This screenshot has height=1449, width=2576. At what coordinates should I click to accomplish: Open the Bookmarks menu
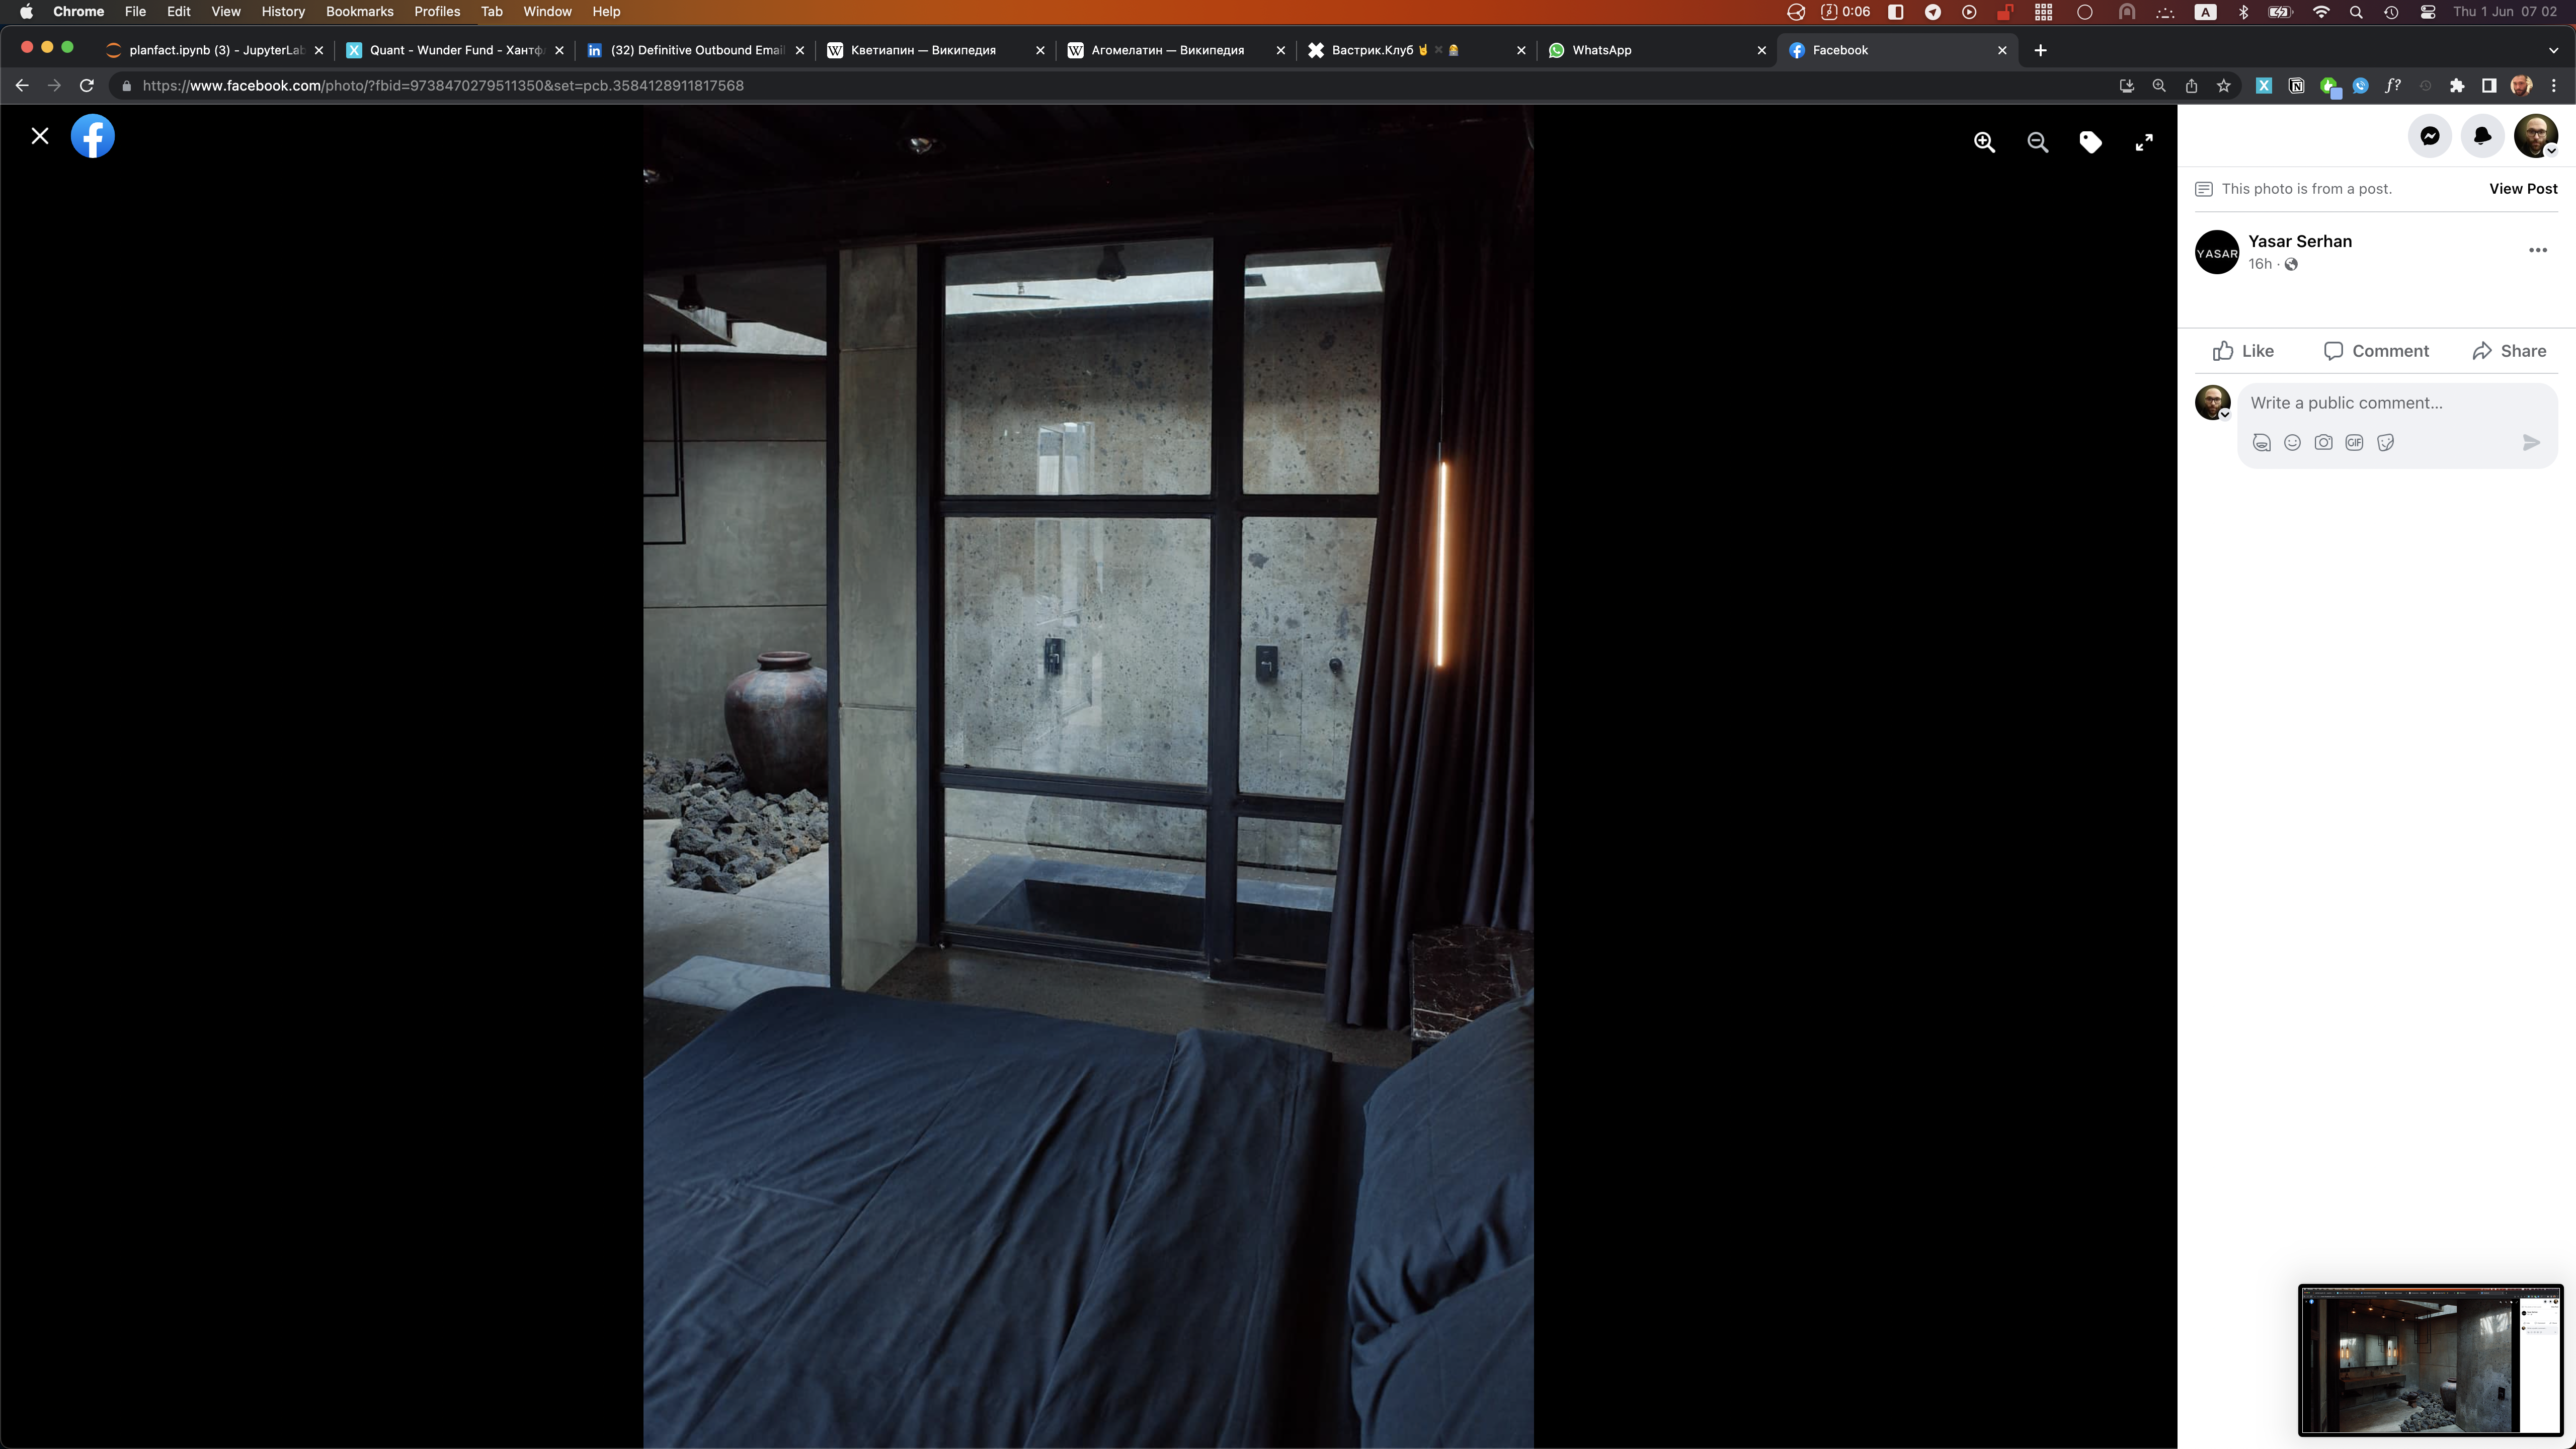coord(359,12)
